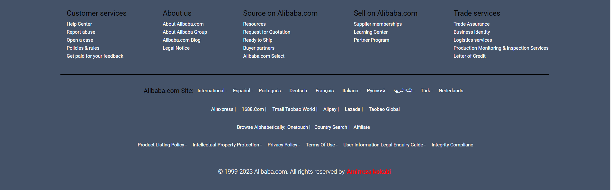
Task: Select the Nederlands language option
Action: (451, 91)
